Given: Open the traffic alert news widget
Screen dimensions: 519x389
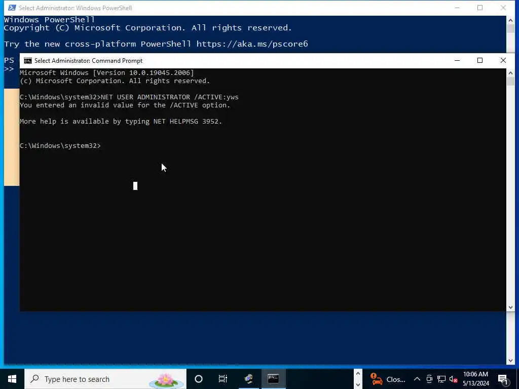Looking at the screenshot, I should pyautogui.click(x=388, y=379).
